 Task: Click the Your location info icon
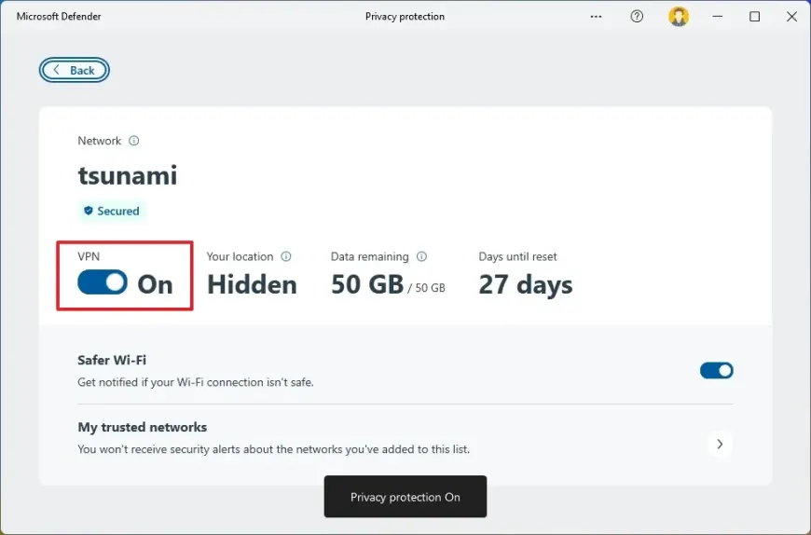(286, 256)
